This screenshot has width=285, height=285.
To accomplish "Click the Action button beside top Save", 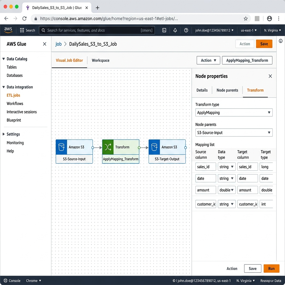I will pos(245,44).
